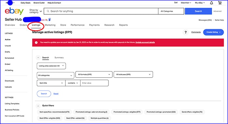This screenshot has width=228, height=124.
Task: Select Unsold in listings sidebar
Action: click(x=8, y=46)
